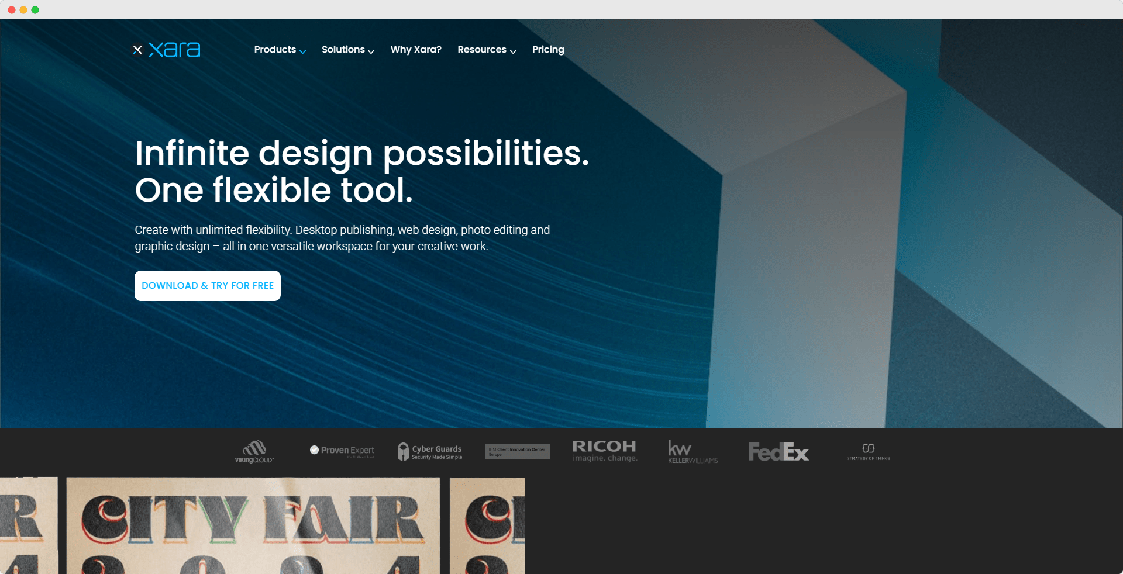Open the Why Xara? page
The image size is (1123, 574).
point(416,50)
